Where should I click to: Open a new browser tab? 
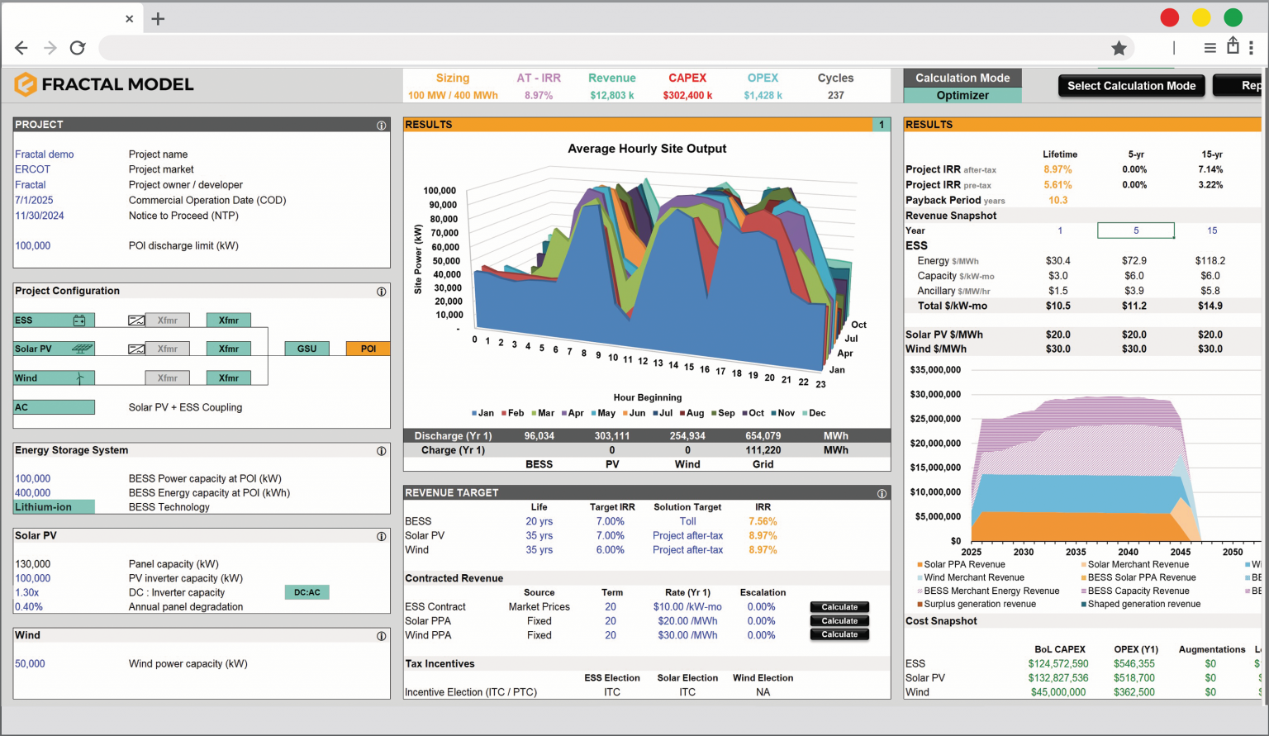click(x=158, y=18)
